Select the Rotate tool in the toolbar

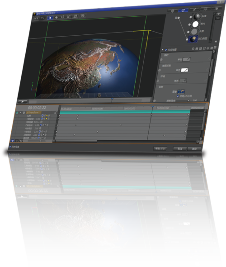coord(62,17)
